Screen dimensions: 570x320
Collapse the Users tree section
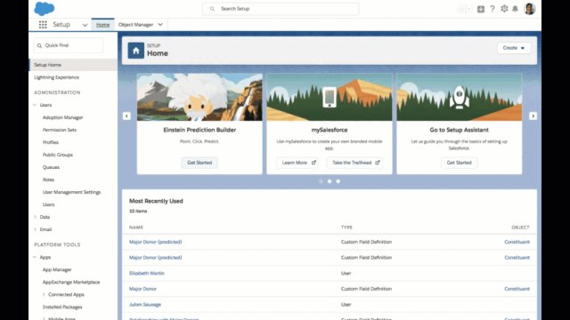(x=35, y=105)
